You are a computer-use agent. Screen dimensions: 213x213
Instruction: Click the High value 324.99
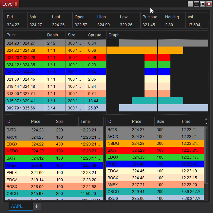point(106,25)
